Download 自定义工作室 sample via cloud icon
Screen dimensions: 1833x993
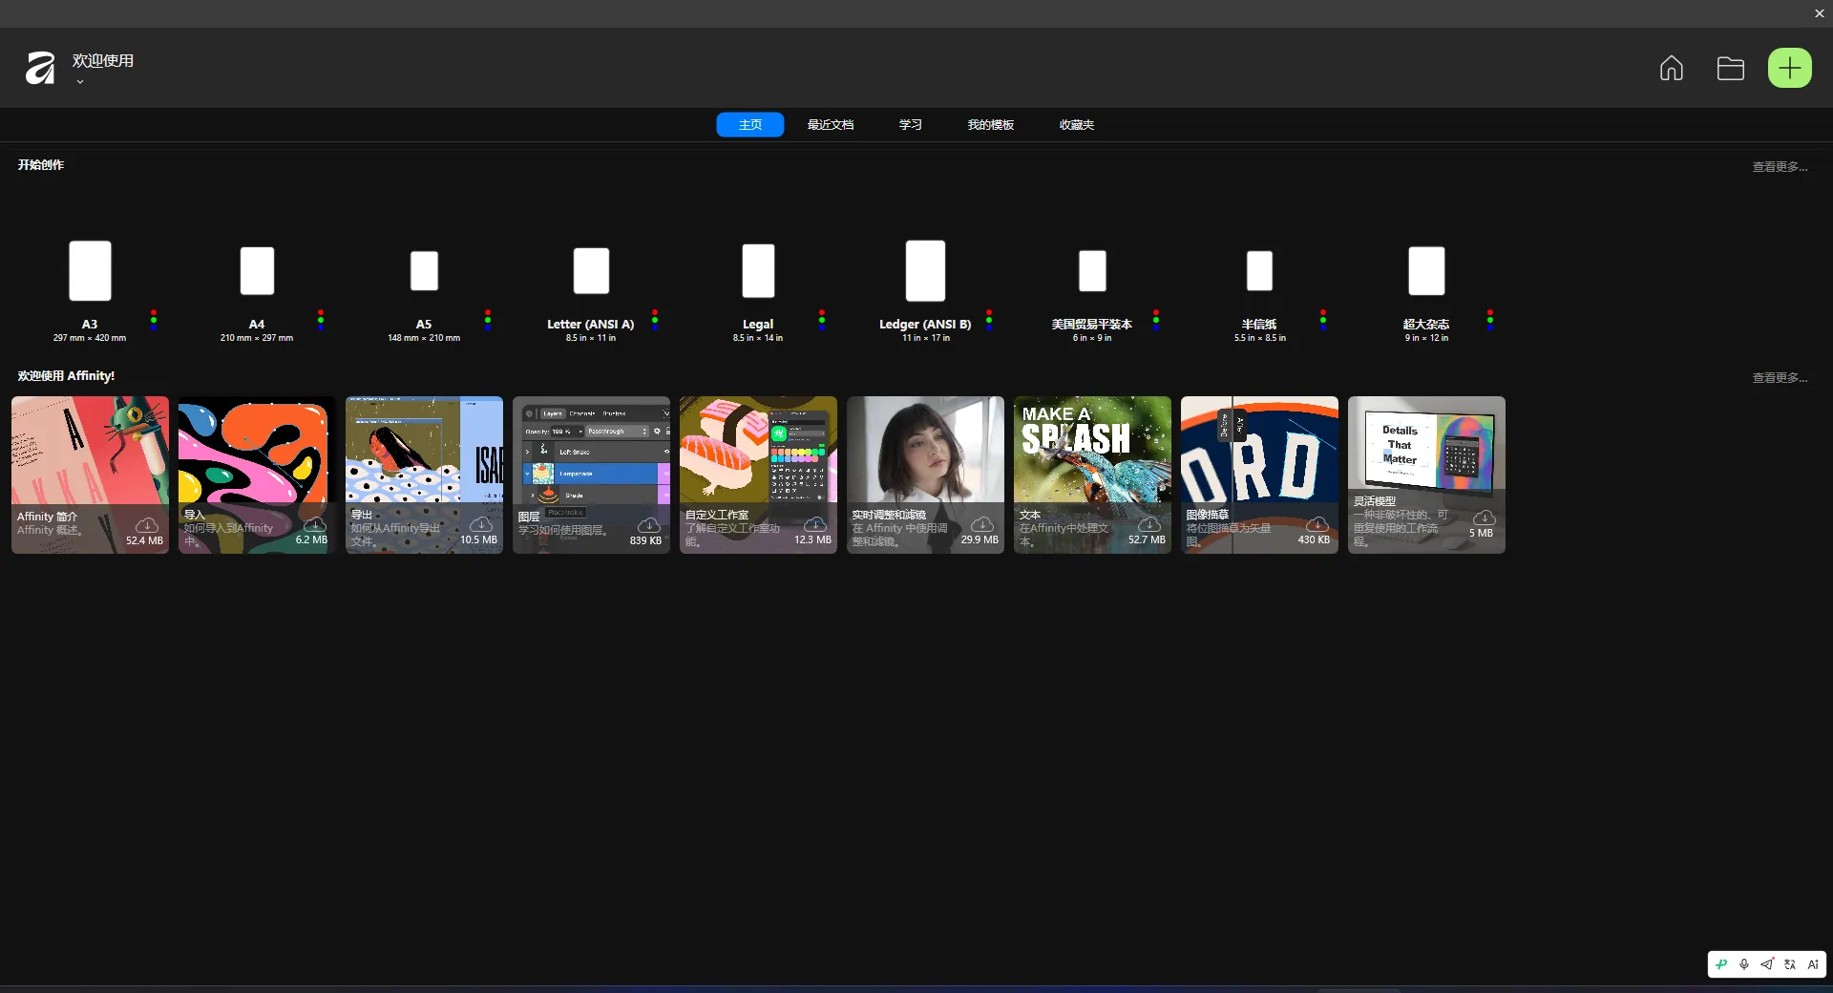point(815,525)
